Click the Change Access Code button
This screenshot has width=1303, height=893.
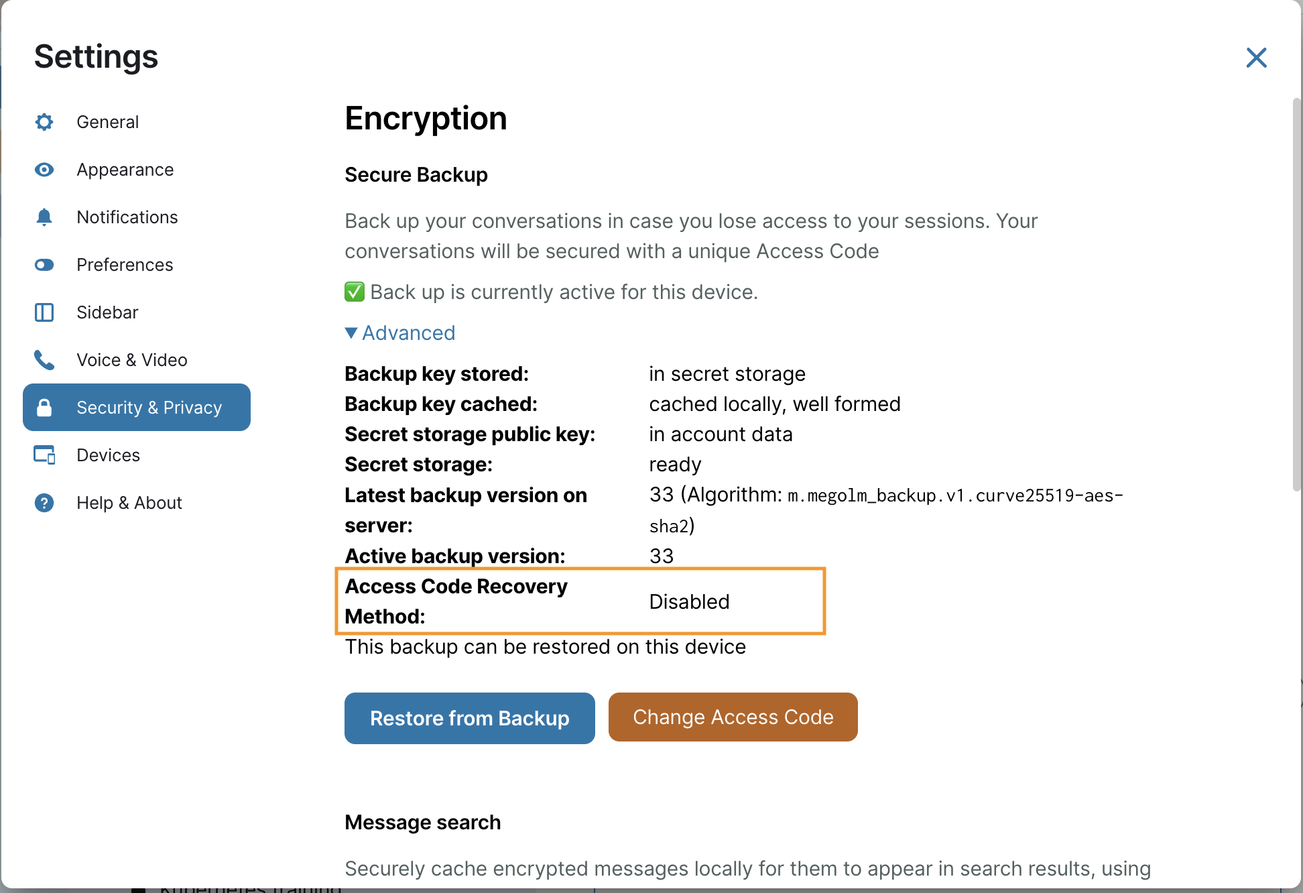(733, 717)
